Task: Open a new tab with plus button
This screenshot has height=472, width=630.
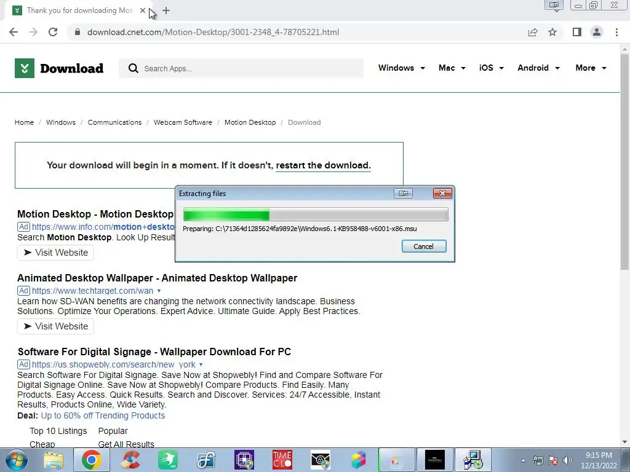Action: click(166, 10)
